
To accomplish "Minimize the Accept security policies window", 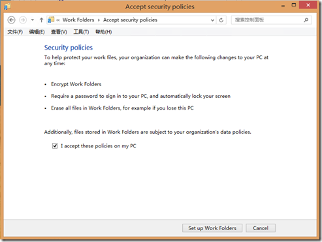I will click(283, 6).
